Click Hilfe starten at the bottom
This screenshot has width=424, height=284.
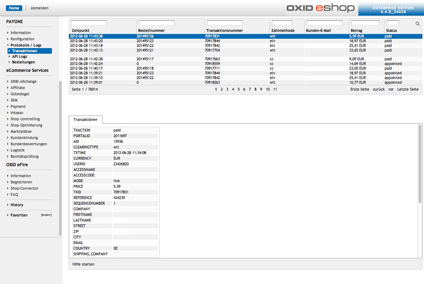point(83,264)
